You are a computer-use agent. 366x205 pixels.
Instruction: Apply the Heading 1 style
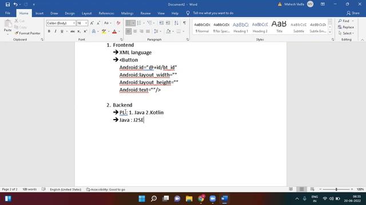click(x=241, y=27)
